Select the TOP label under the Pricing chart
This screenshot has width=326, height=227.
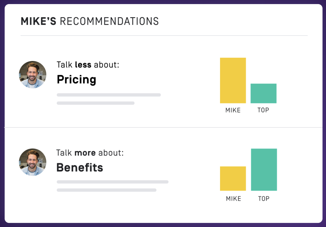click(263, 110)
